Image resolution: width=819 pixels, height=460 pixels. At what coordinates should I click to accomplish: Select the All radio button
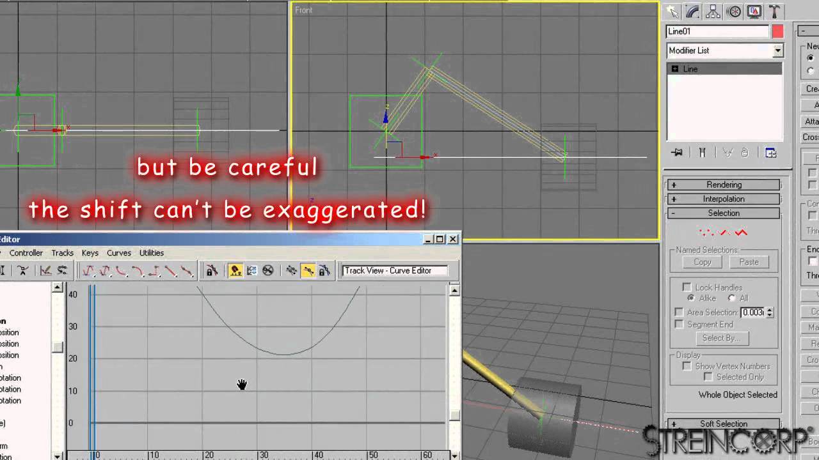[x=731, y=298]
